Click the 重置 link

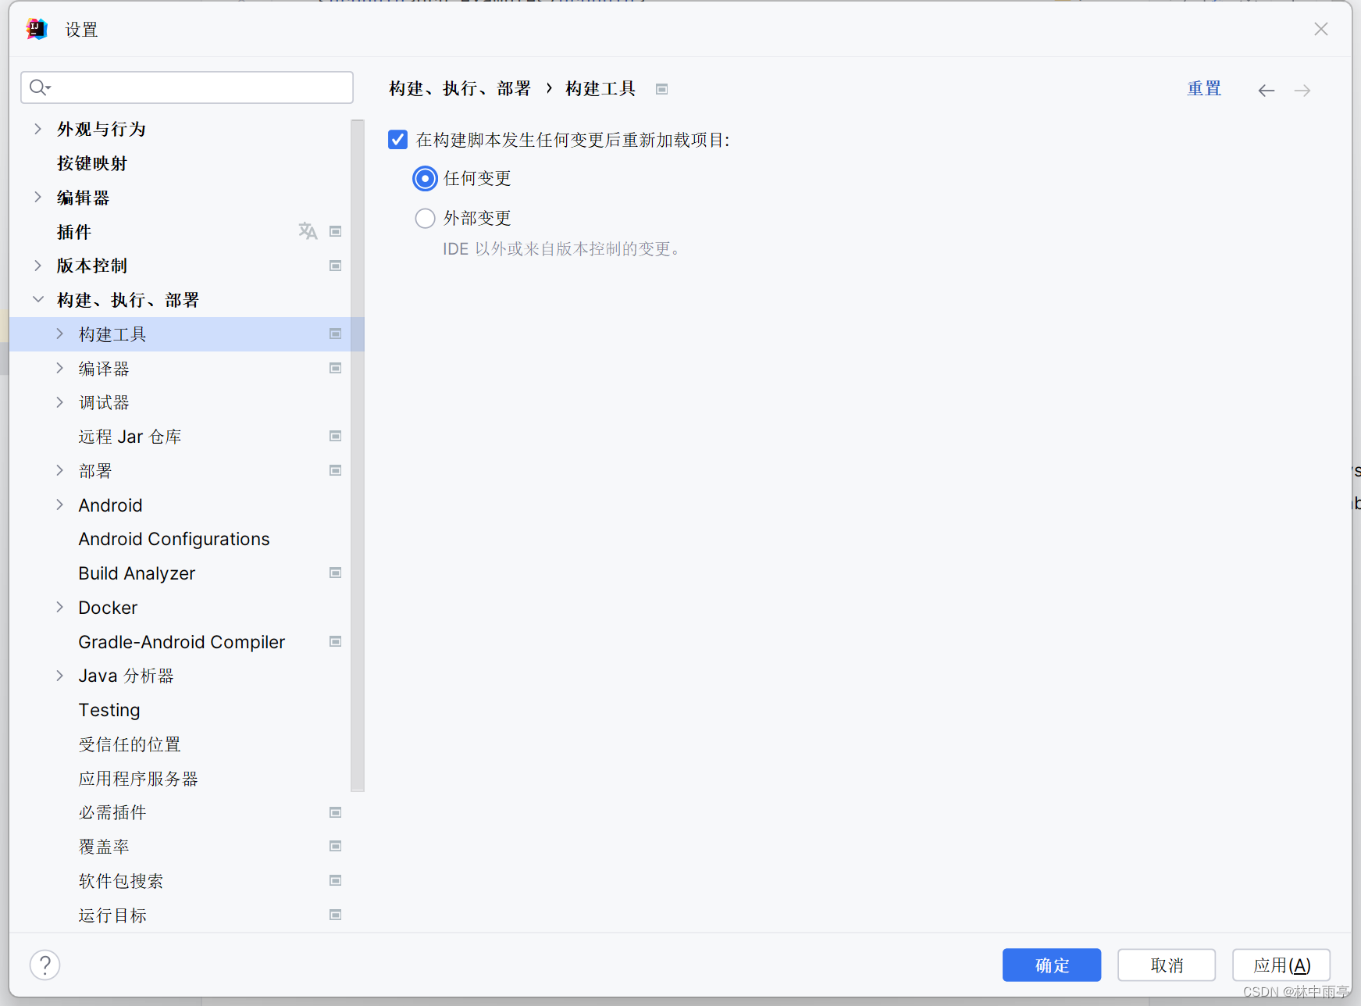(1204, 88)
